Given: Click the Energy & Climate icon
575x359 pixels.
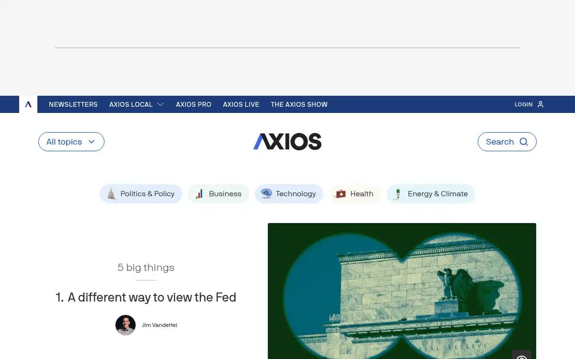Looking at the screenshot, I should (398, 194).
